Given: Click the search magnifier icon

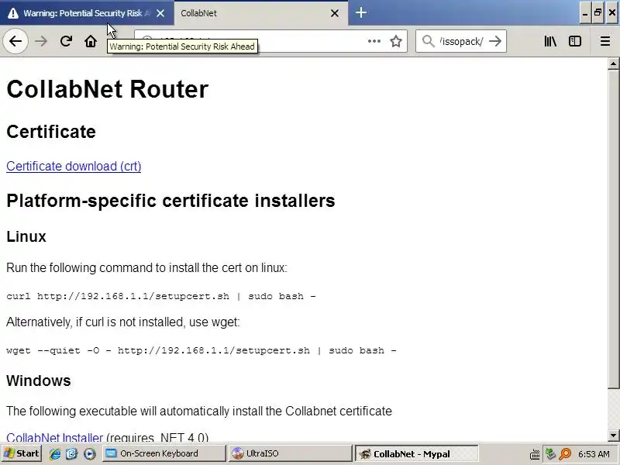Looking at the screenshot, I should pos(428,41).
